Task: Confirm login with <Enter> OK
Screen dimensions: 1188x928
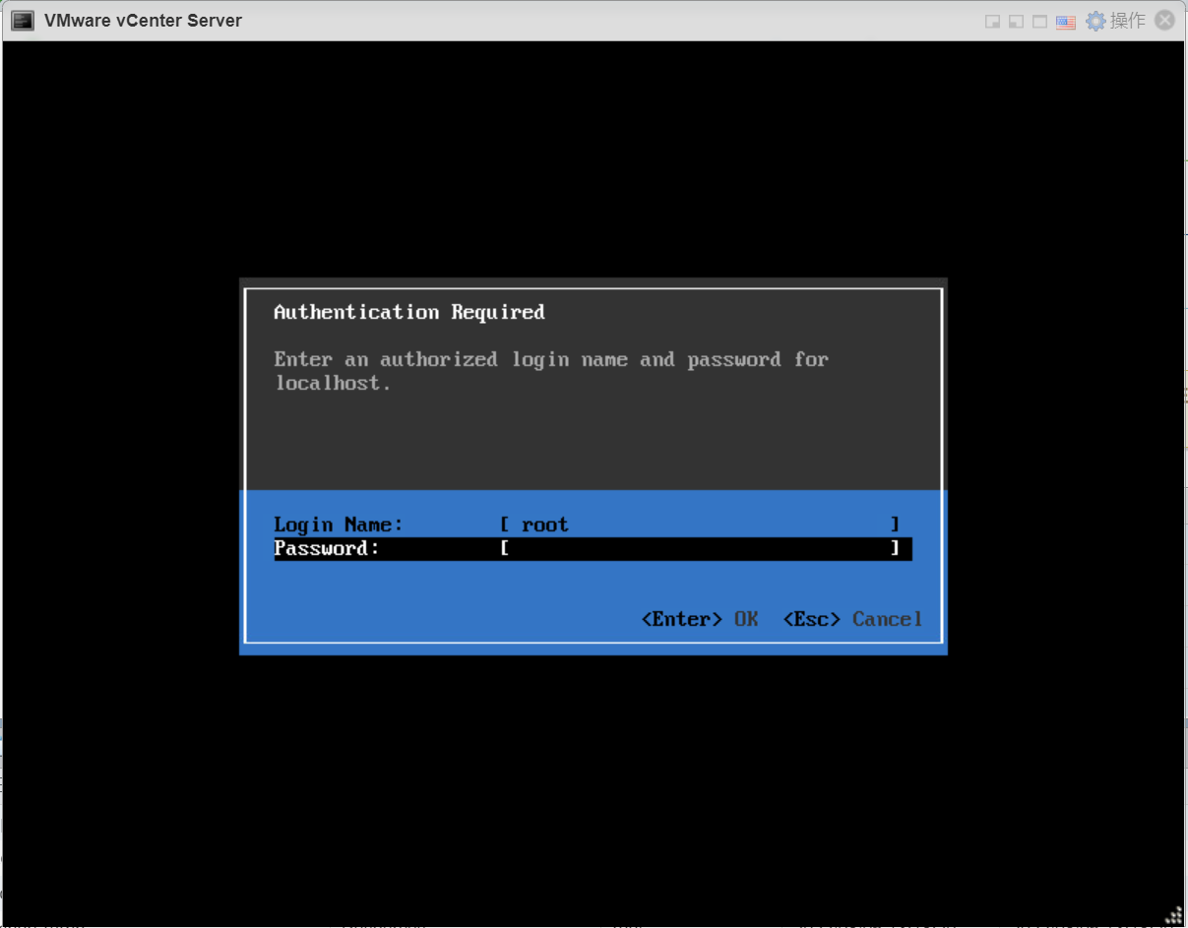Action: pyautogui.click(x=700, y=619)
